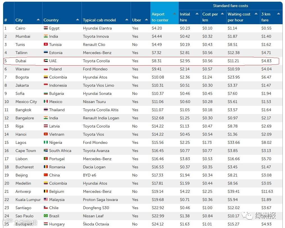Sort by Typical cab model arrow

point(127,20)
